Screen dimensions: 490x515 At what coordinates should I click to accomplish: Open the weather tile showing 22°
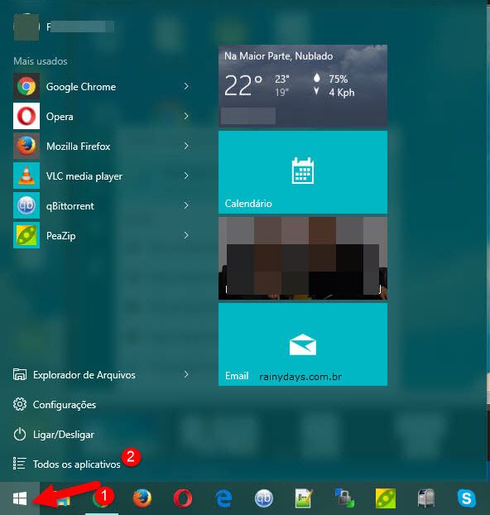click(x=303, y=86)
